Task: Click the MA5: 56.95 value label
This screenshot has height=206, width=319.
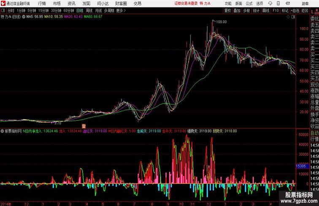Action: [x=35, y=17]
